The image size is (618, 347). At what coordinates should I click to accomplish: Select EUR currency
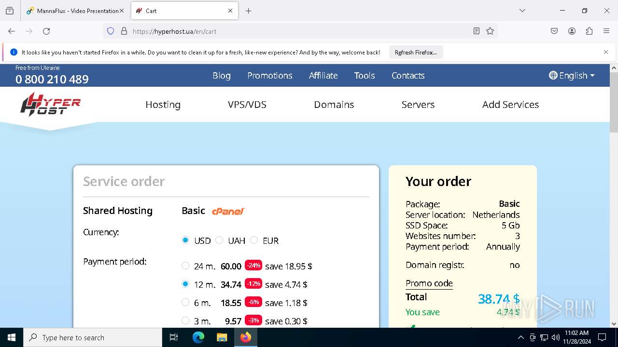click(x=254, y=240)
